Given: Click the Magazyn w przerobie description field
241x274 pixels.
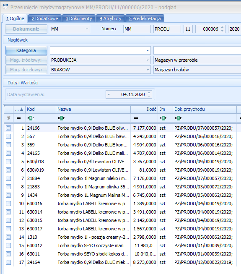Looking at the screenshot, I should [x=197, y=60].
